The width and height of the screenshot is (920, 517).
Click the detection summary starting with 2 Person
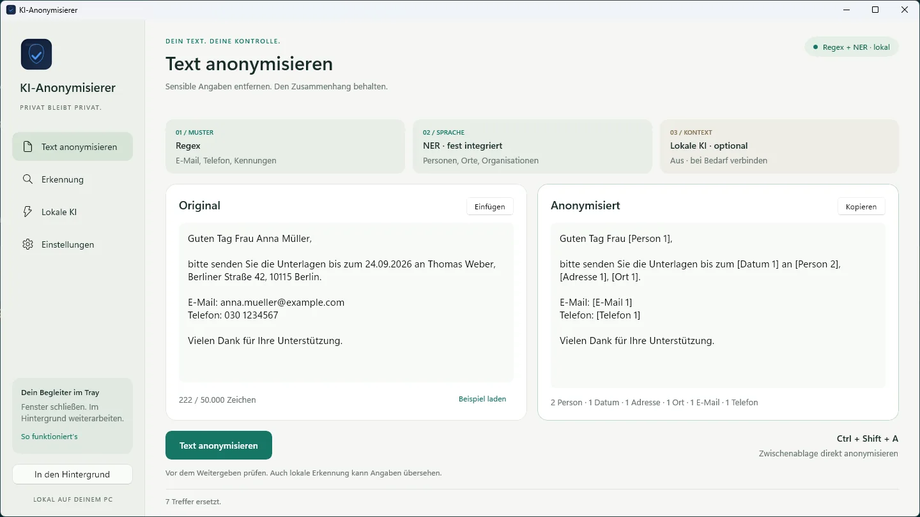[x=654, y=402]
